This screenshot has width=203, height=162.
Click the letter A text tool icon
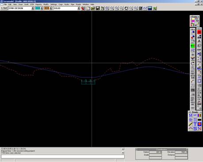199,41
